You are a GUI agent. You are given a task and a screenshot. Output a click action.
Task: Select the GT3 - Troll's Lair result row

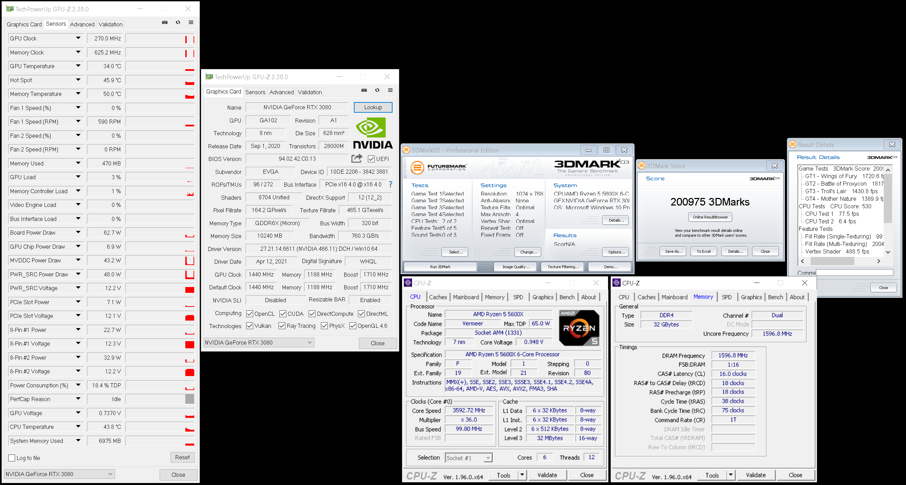point(841,191)
